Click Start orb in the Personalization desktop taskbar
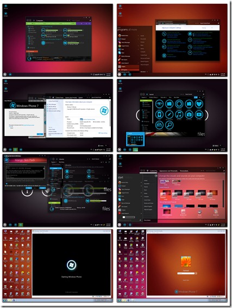This screenshot has width=232, height=308. click(x=120, y=224)
